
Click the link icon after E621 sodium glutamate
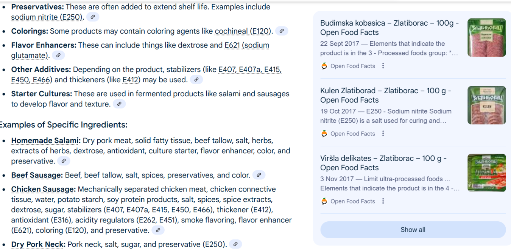pyautogui.click(x=58, y=56)
